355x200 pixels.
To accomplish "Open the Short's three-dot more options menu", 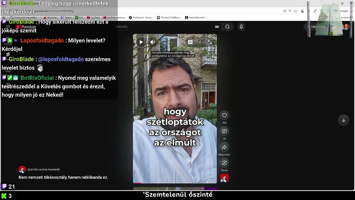I will pyautogui.click(x=200, y=42).
